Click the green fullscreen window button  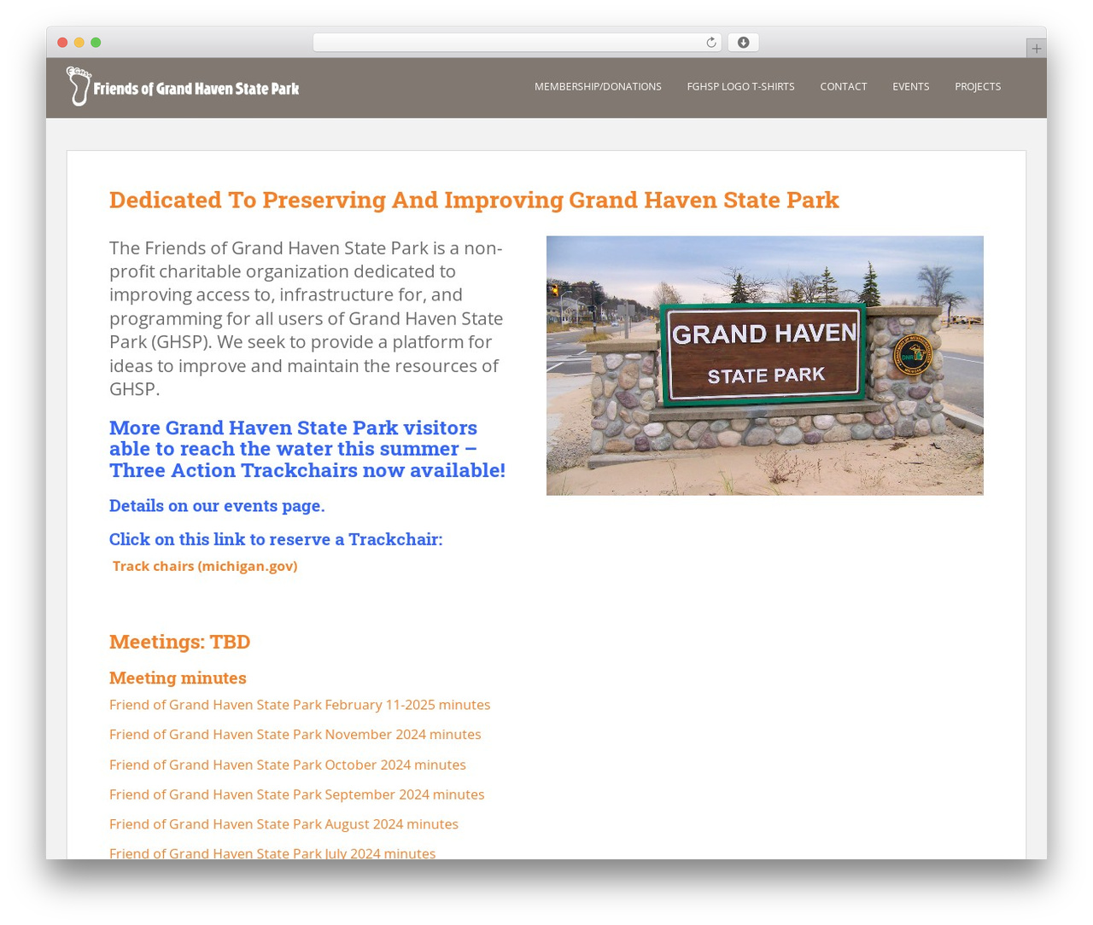pyautogui.click(x=96, y=43)
